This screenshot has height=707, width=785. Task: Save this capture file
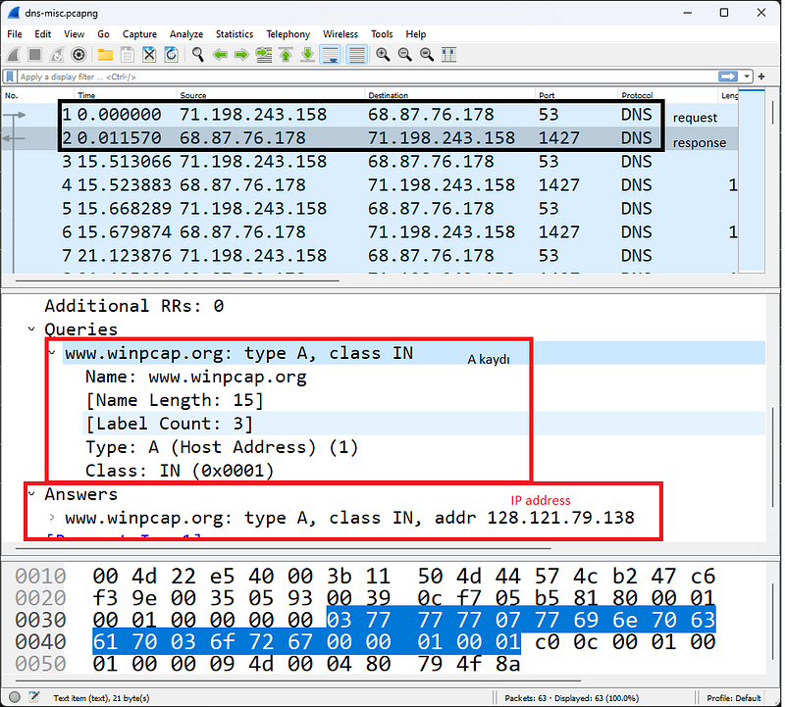pyautogui.click(x=128, y=55)
